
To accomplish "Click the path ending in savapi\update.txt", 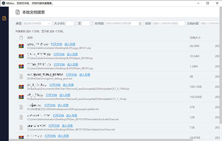I will 63,109.
